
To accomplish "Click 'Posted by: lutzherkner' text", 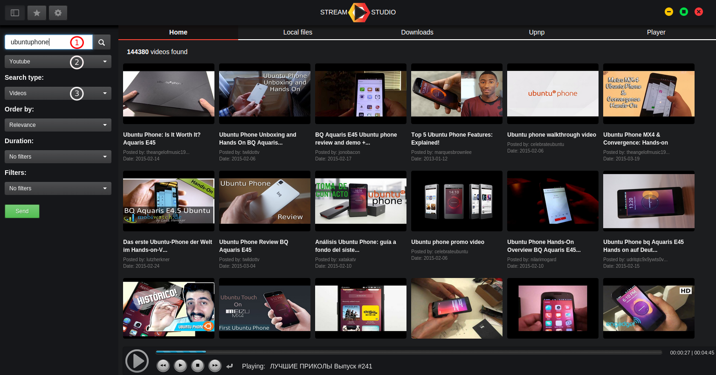I will 146,259.
